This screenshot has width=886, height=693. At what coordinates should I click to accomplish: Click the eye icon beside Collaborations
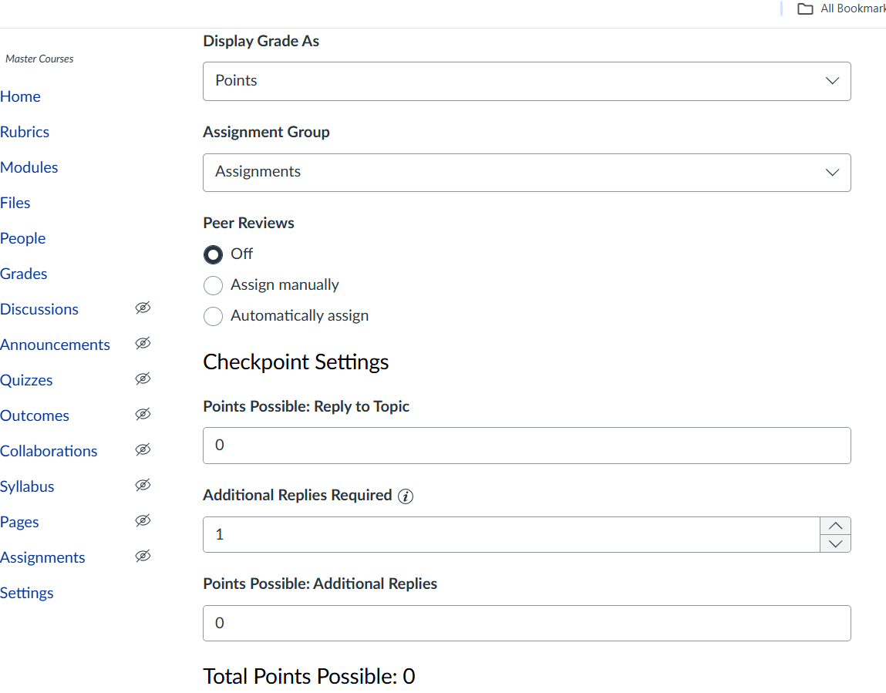(x=143, y=449)
